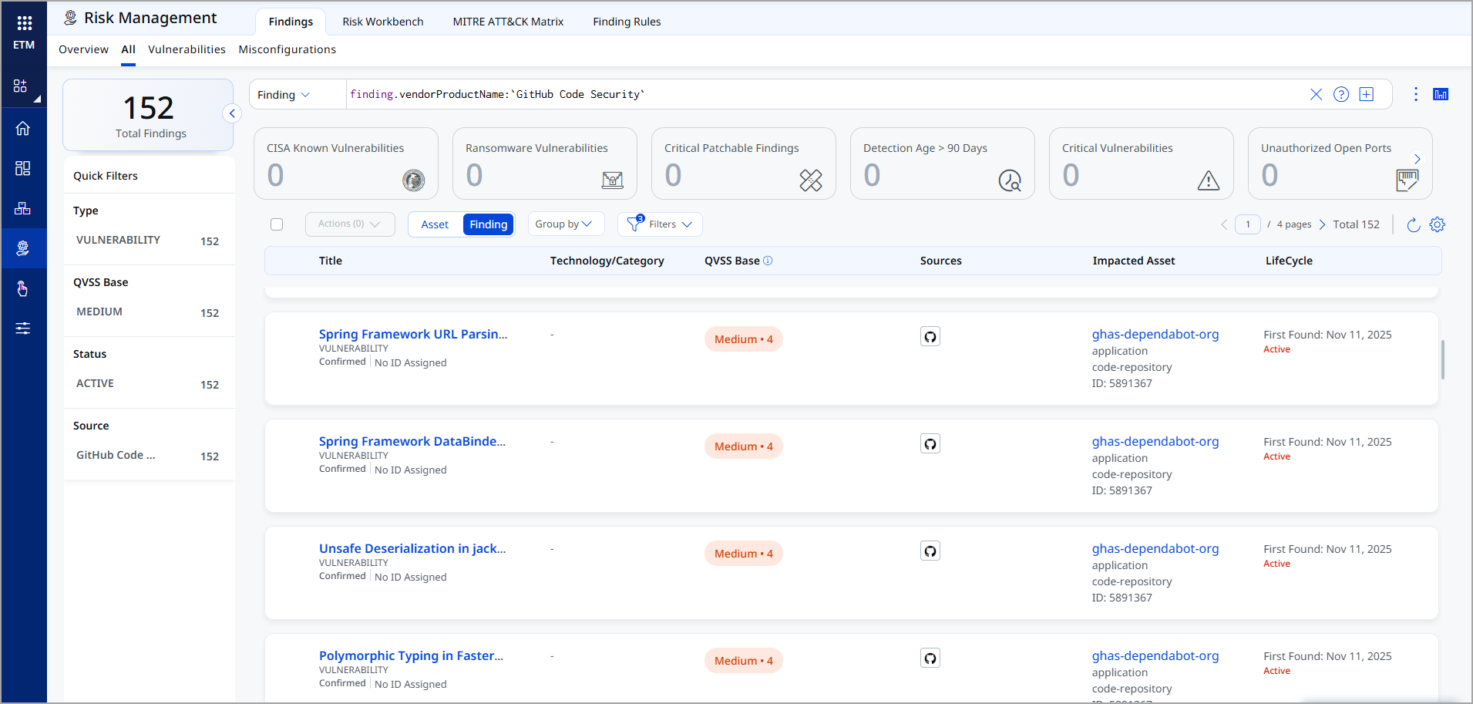1473x704 pixels.
Task: Tick the select-all findings checkbox
Action: pyautogui.click(x=277, y=224)
